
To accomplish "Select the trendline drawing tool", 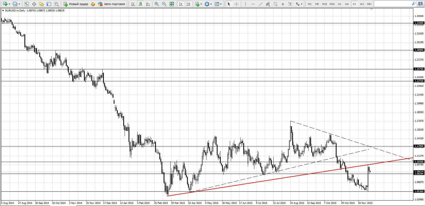I will [261, 4].
